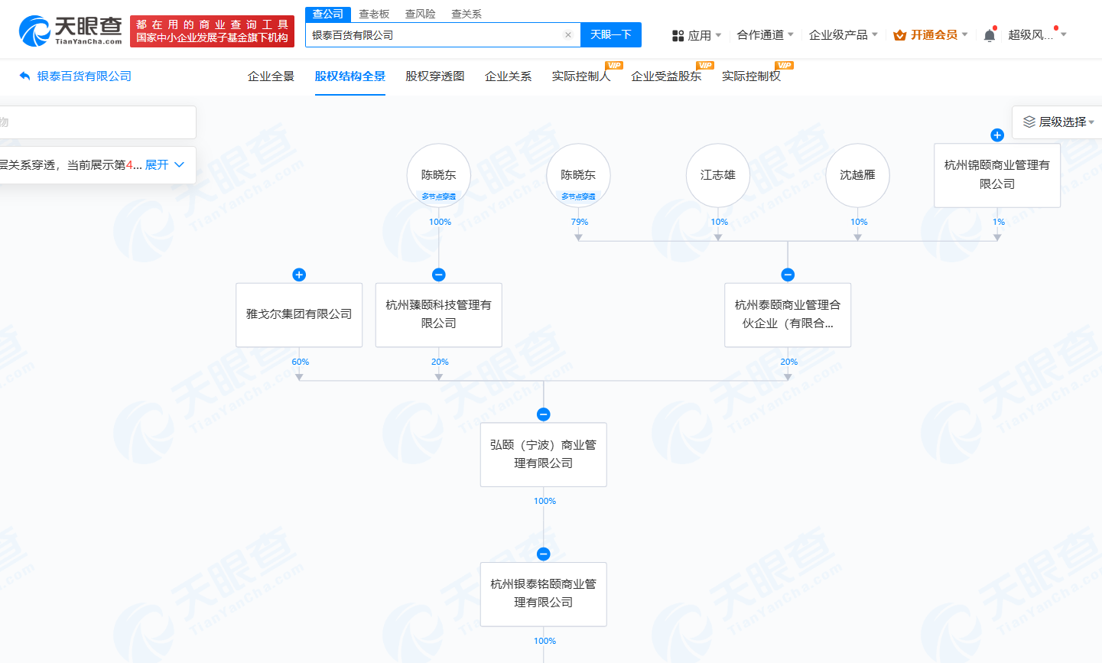Click the 1% share label
1102x663 pixels.
(999, 222)
